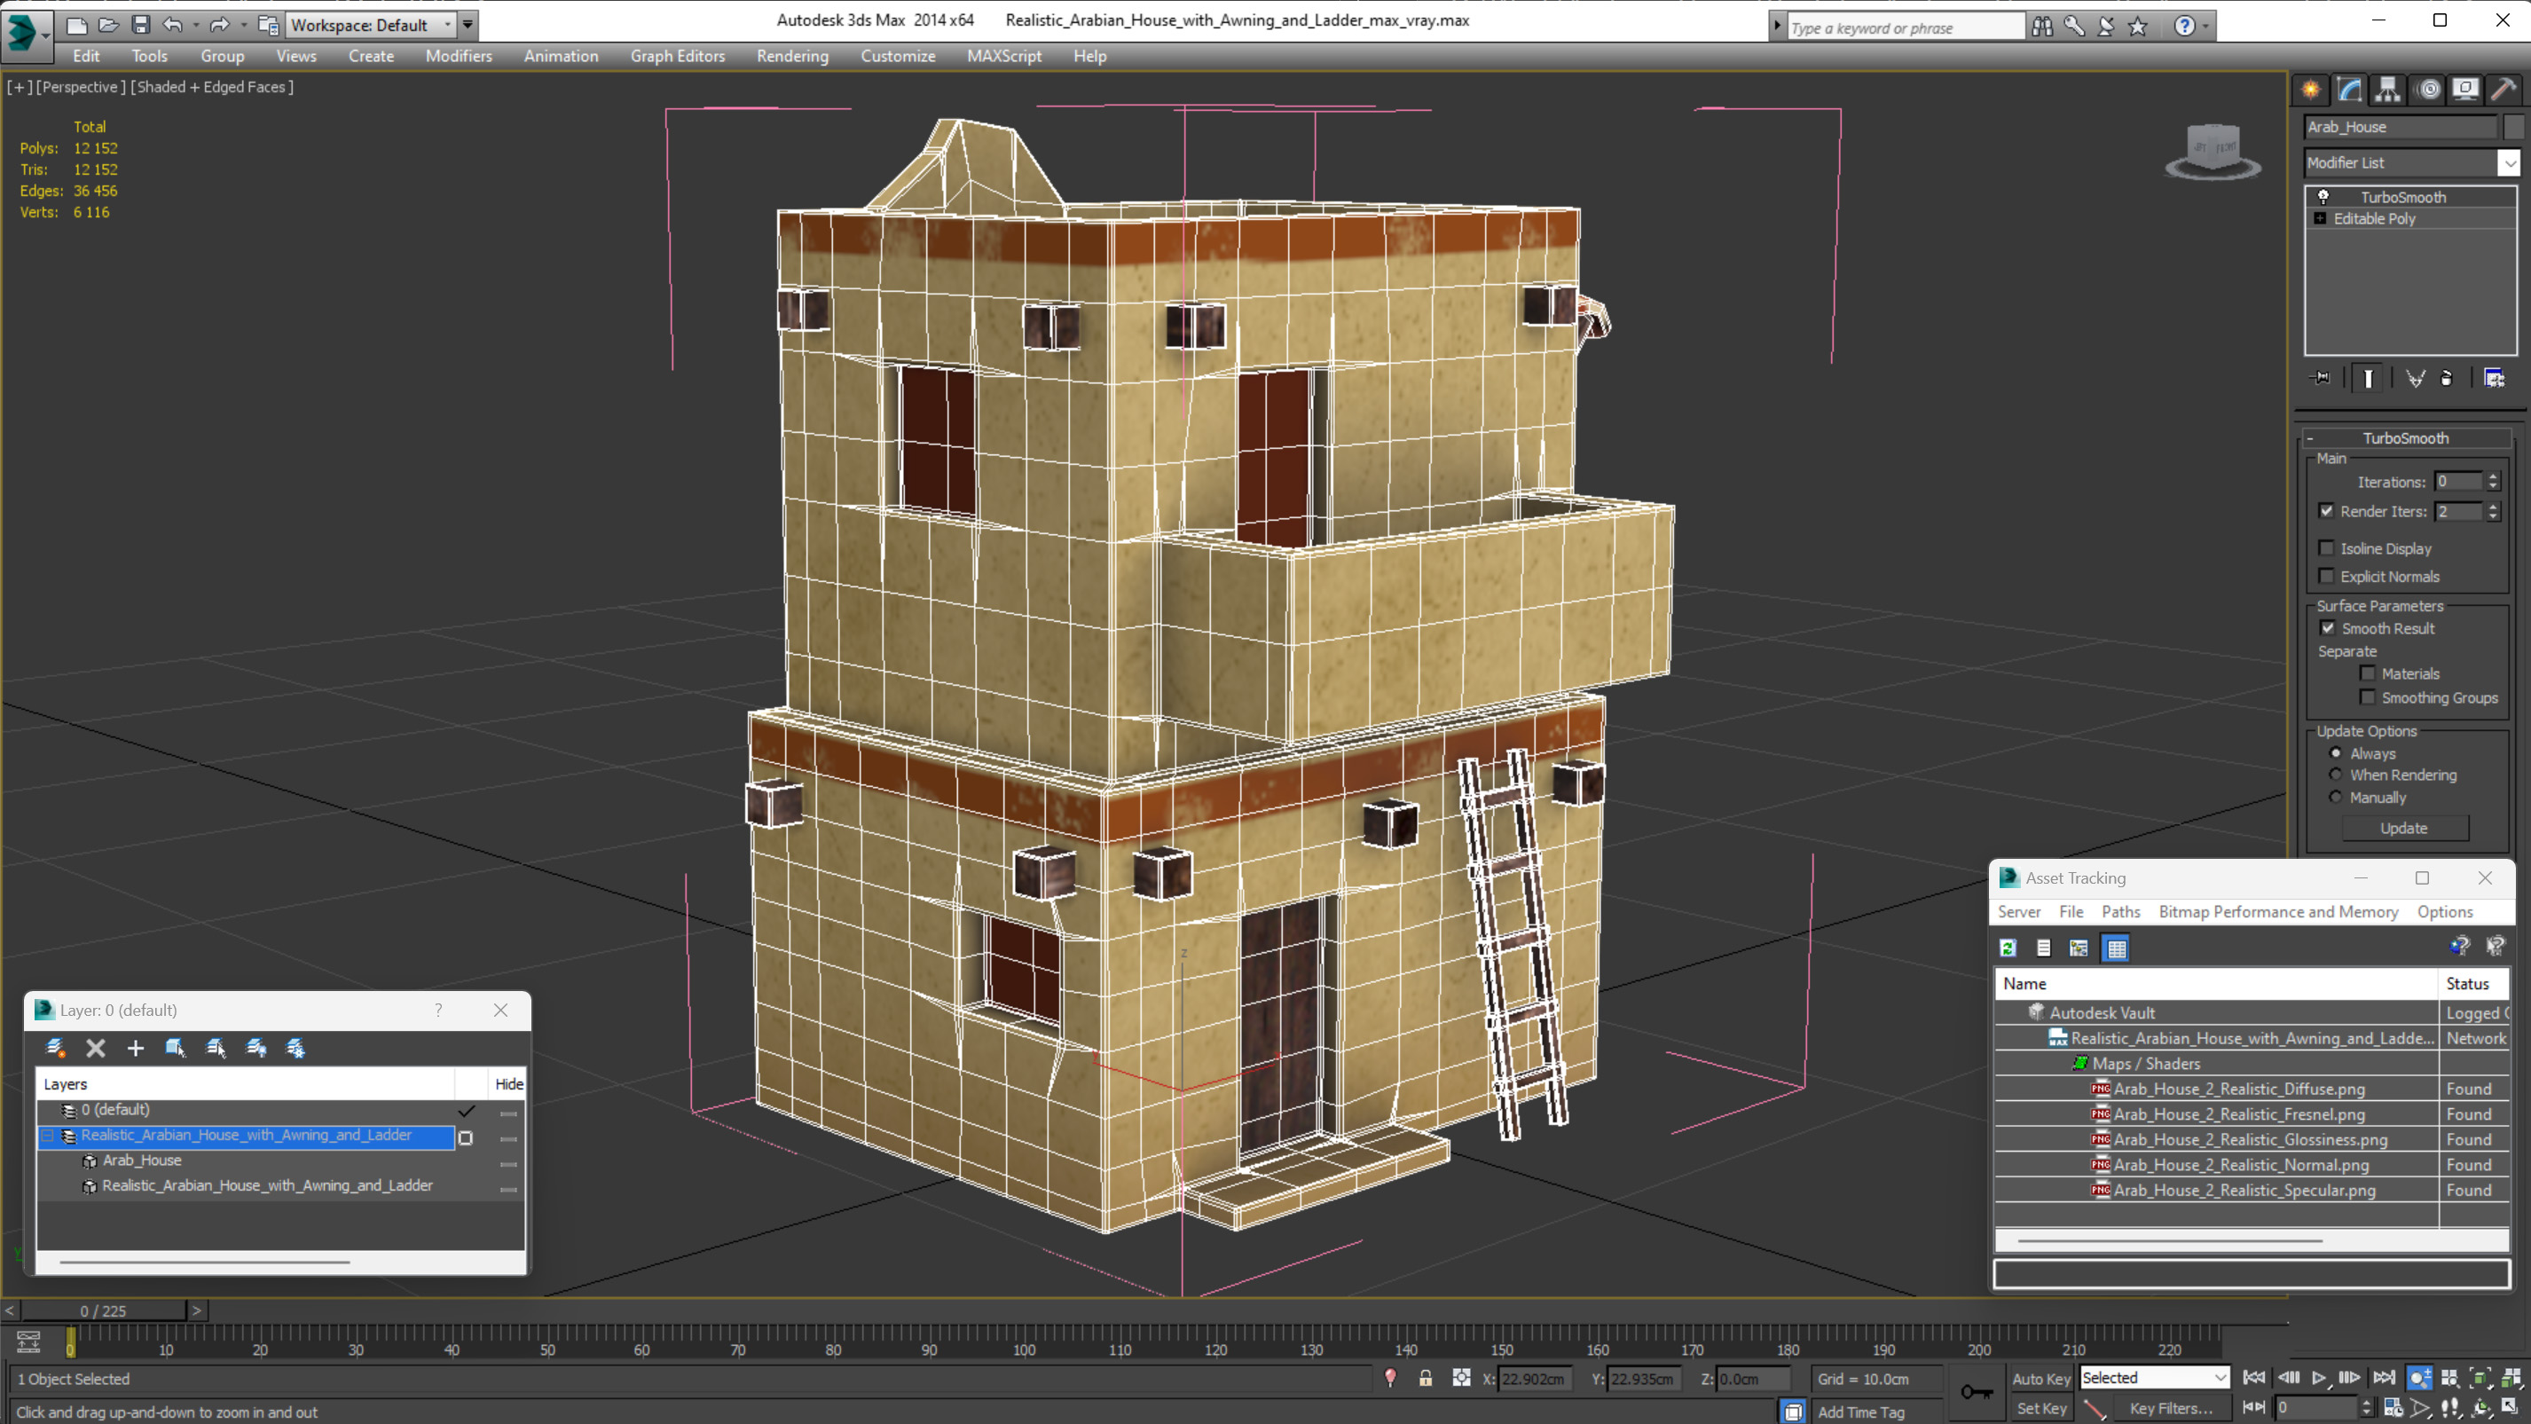This screenshot has height=1424, width=2531.
Task: Click Maximize Viewport Toggle icon
Action: pyautogui.click(x=2510, y=1408)
